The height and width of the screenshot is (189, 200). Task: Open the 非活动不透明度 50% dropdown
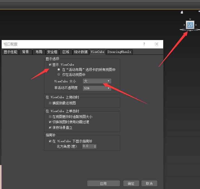pos(97,88)
